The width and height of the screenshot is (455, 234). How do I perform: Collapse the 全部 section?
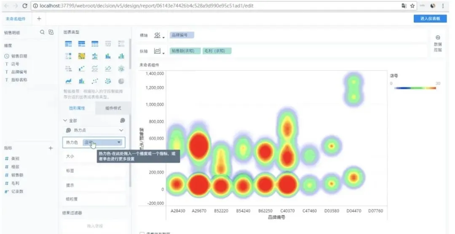point(65,121)
